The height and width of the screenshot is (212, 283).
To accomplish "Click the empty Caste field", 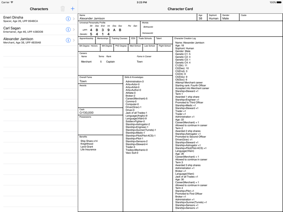I will coord(261,17).
